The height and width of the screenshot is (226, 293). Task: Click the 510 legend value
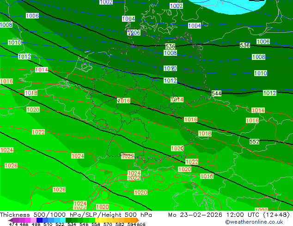pos(48,224)
